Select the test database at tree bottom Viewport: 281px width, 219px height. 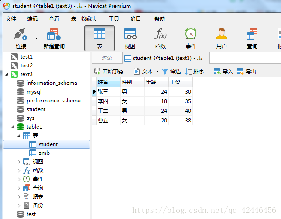point(31,214)
